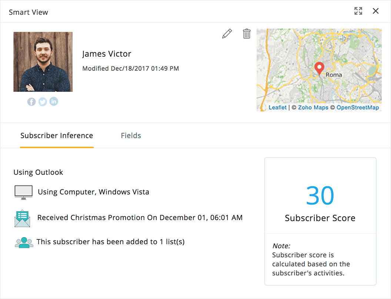Click Using Computer, Windows Vista text
This screenshot has width=391, height=299.
[94, 192]
